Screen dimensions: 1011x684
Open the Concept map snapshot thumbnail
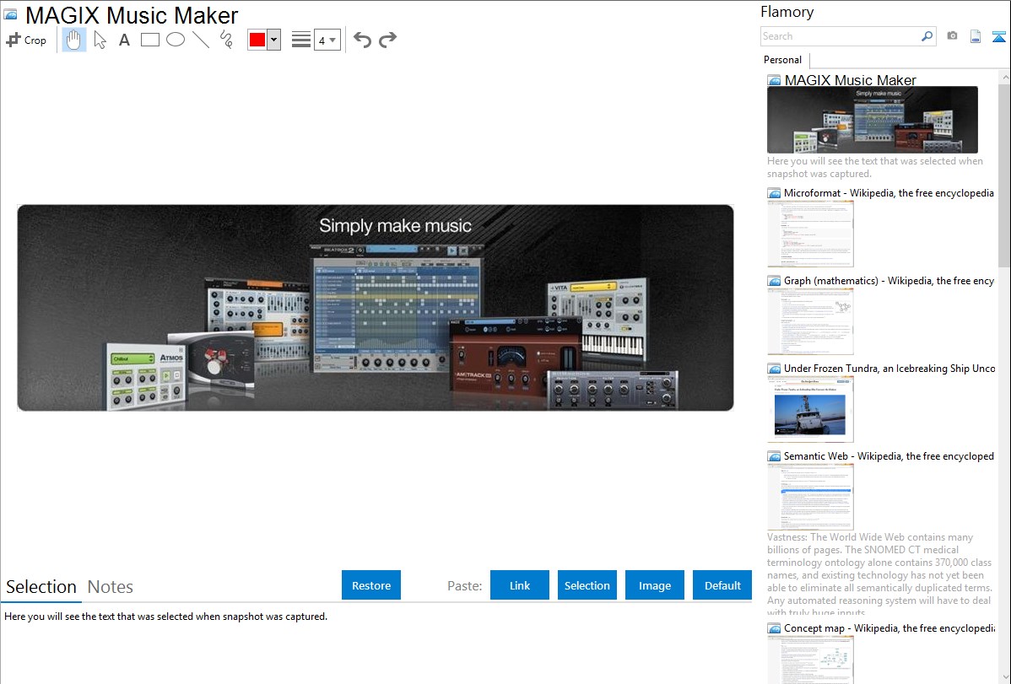point(810,660)
